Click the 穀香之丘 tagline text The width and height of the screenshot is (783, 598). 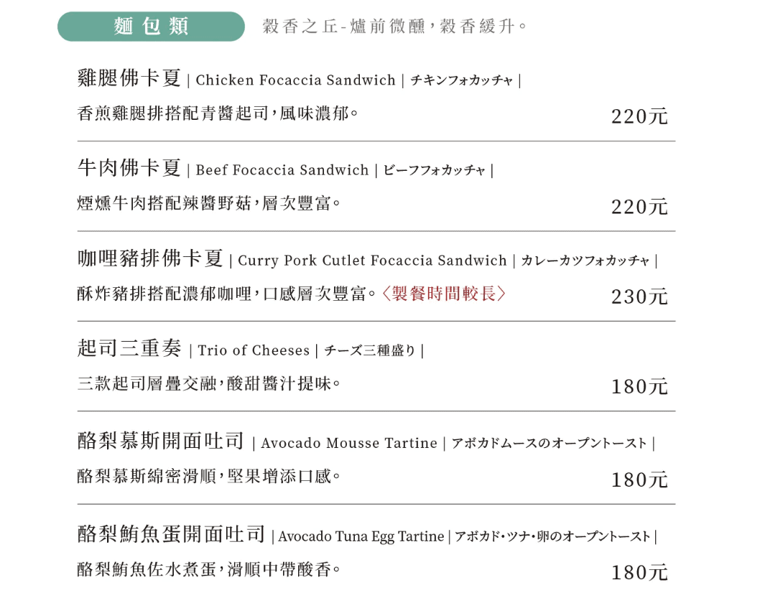click(394, 27)
